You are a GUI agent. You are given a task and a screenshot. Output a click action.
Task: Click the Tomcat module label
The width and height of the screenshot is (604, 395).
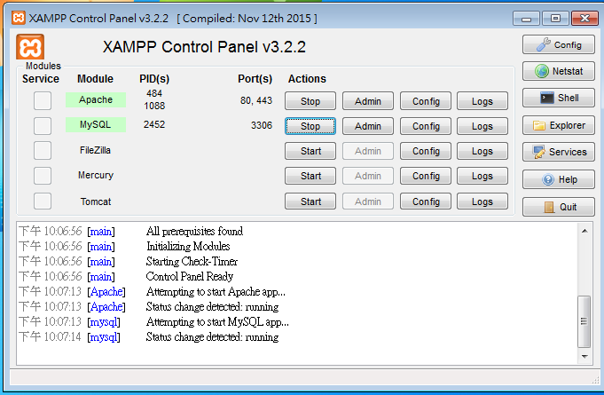[96, 201]
